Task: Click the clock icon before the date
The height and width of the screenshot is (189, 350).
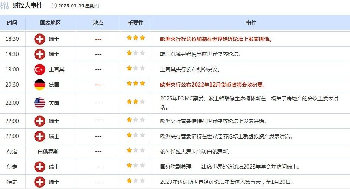Action: click(54, 6)
